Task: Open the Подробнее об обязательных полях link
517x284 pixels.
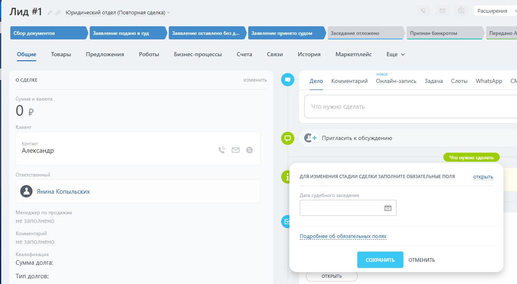Action: (x=343, y=236)
